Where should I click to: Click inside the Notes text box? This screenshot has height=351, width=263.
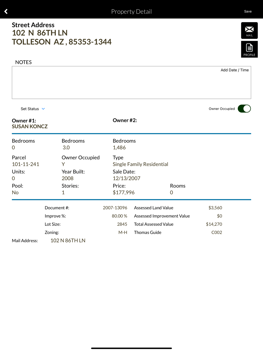coord(131,83)
